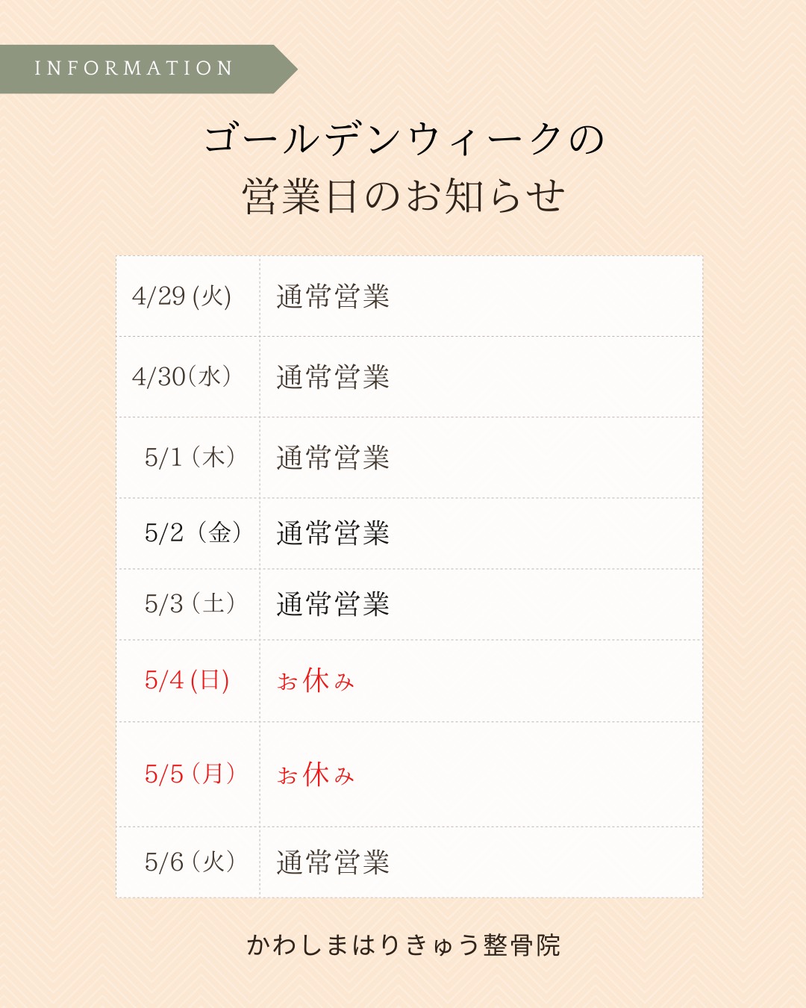Screen dimensions: 806x1008
Task: Click 通常営業 in the 4/30 row
Action: pos(333,377)
